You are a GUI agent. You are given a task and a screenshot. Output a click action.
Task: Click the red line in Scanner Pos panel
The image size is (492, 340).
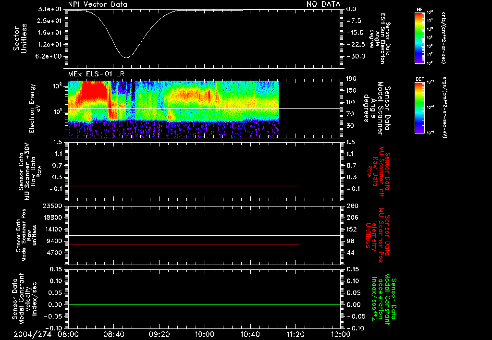[x=184, y=244]
